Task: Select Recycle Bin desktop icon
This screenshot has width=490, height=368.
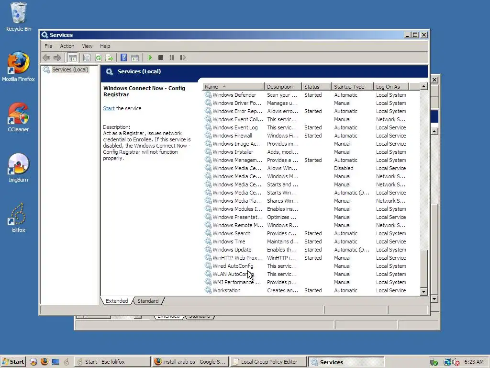Action: [18, 17]
